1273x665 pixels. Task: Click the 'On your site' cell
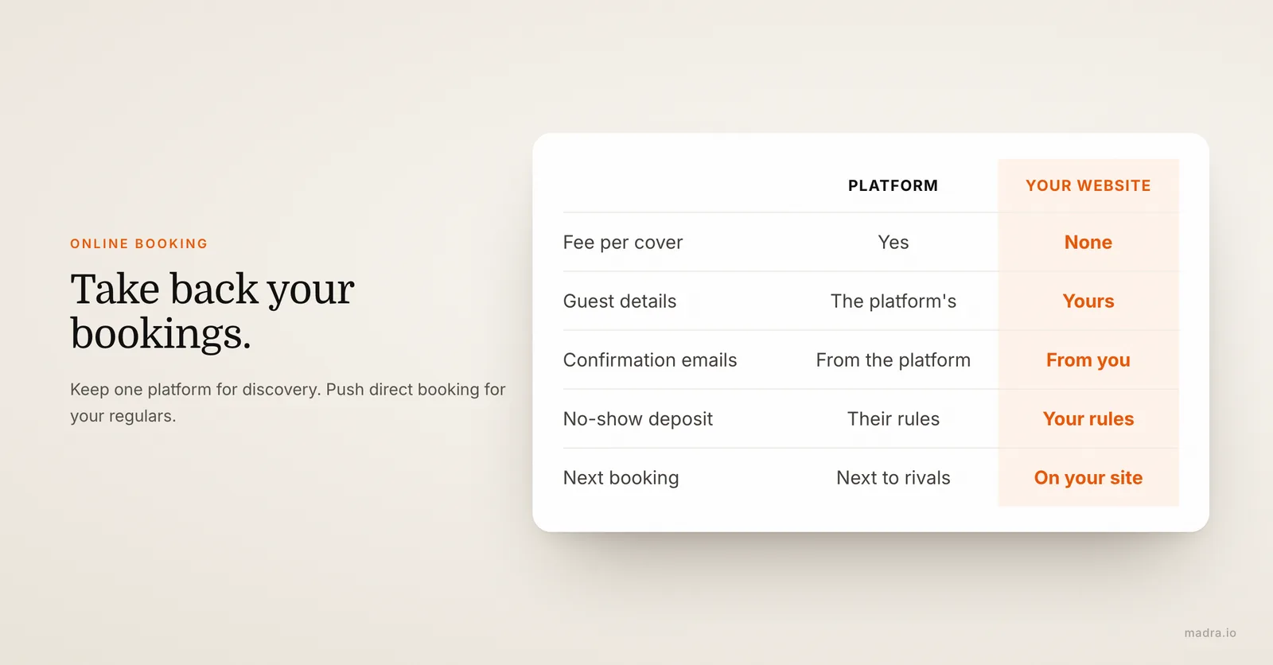pyautogui.click(x=1088, y=478)
